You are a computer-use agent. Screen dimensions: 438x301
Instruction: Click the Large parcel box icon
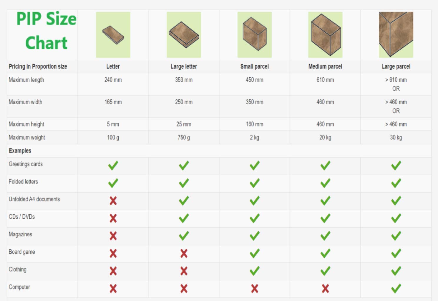click(x=396, y=35)
